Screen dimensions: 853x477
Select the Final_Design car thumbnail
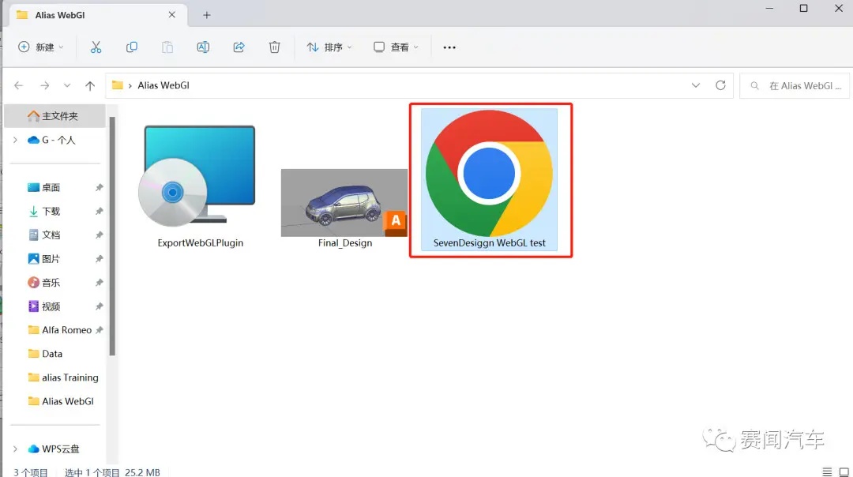344,203
